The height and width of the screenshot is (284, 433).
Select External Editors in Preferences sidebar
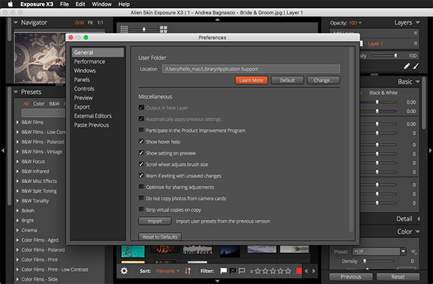pos(93,116)
